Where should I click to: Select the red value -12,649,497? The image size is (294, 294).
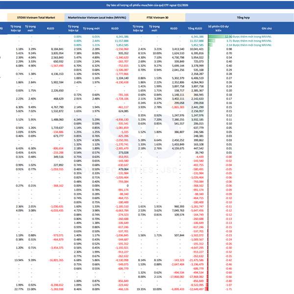tap(196, 289)
